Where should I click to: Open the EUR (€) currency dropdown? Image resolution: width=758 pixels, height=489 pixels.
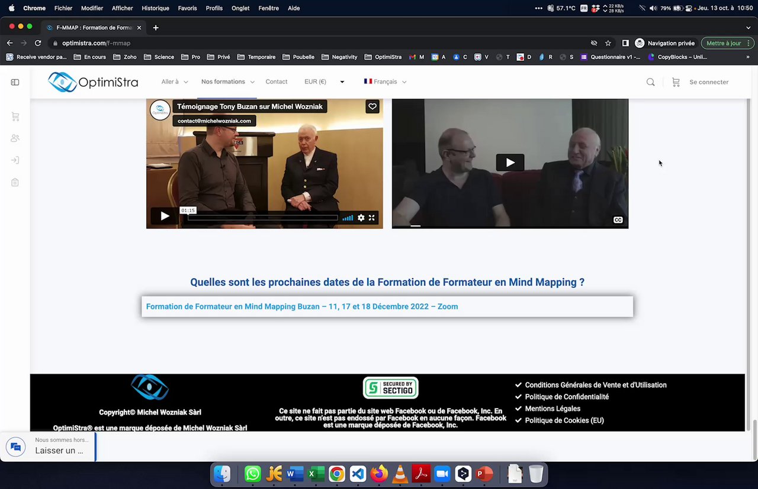pyautogui.click(x=325, y=82)
